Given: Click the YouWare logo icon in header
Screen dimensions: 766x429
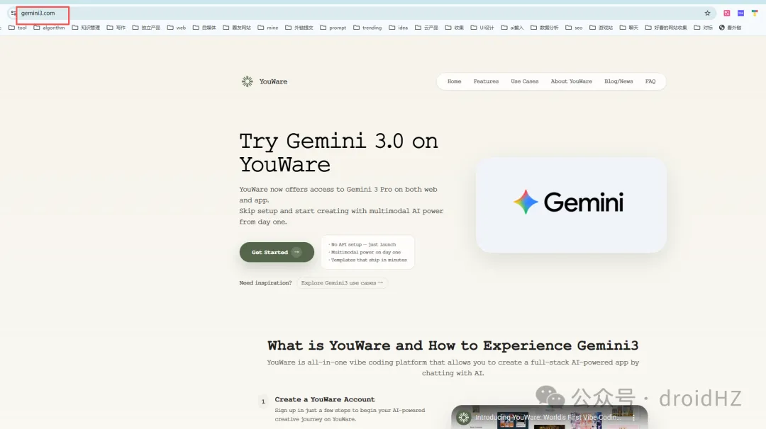Looking at the screenshot, I should [x=247, y=81].
